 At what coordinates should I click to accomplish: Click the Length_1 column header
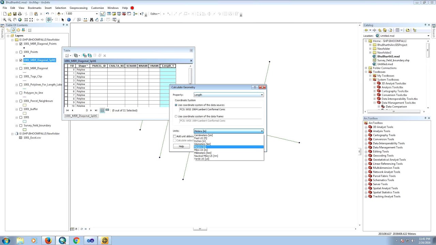point(168,66)
